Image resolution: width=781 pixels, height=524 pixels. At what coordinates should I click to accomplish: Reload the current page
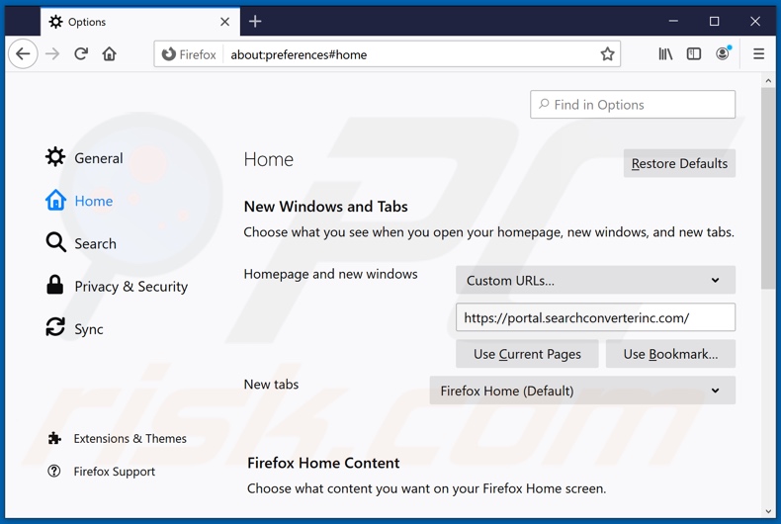pos(81,54)
